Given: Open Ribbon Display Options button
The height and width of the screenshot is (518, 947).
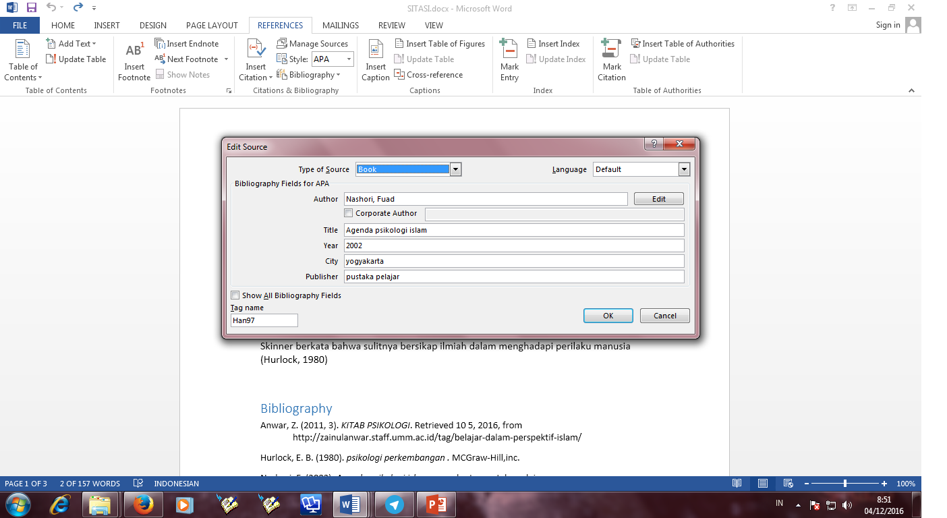Looking at the screenshot, I should coord(853,8).
